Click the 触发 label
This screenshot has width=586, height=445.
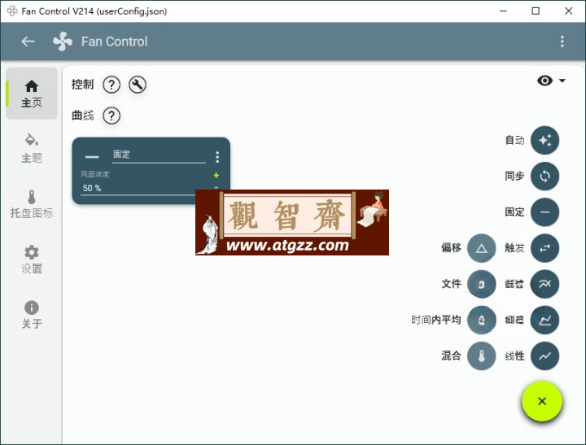pyautogui.click(x=514, y=248)
